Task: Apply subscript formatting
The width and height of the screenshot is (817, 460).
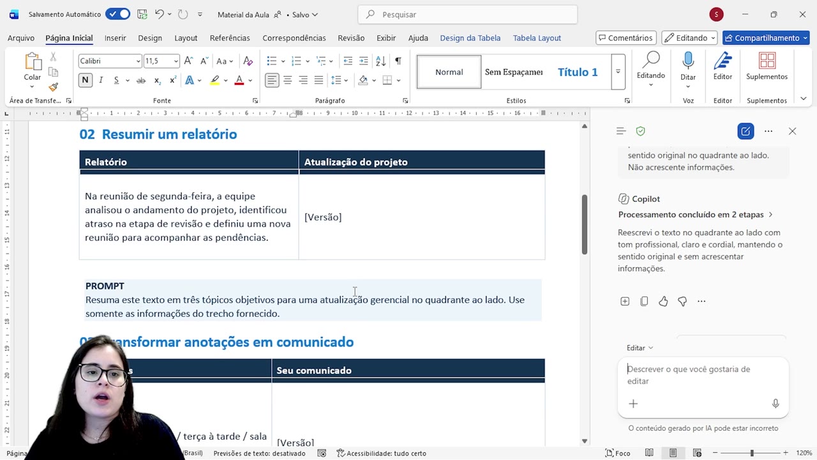Action: point(157,80)
